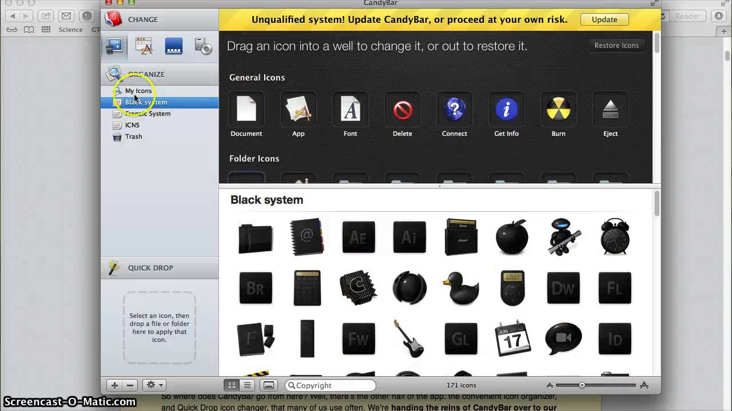Select the black After Effects icon
The height and width of the screenshot is (411, 732).
tap(359, 237)
